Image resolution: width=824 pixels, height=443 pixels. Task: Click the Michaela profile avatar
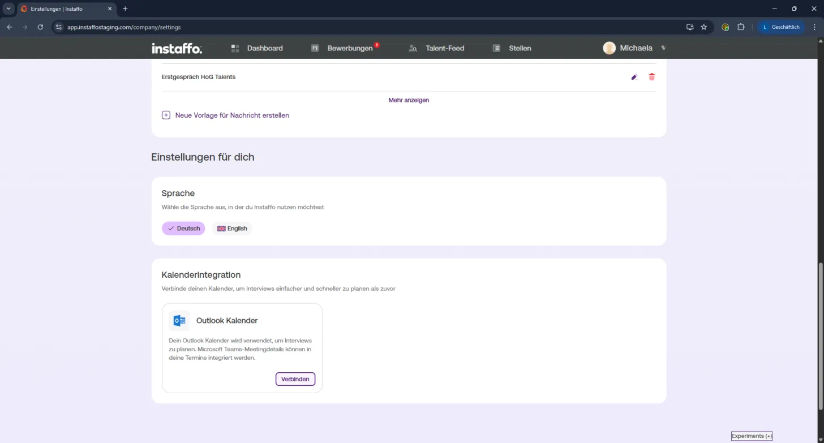tap(610, 48)
